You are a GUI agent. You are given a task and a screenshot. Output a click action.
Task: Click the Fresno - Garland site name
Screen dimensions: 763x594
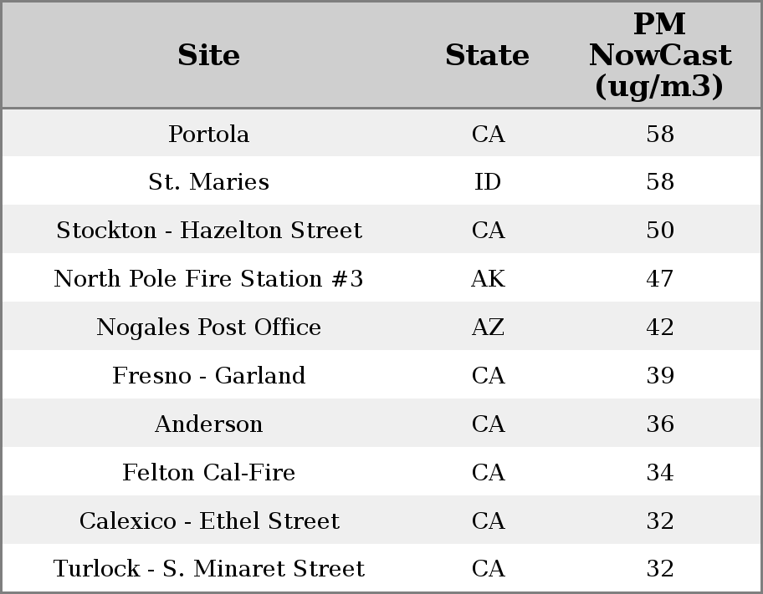[208, 376]
